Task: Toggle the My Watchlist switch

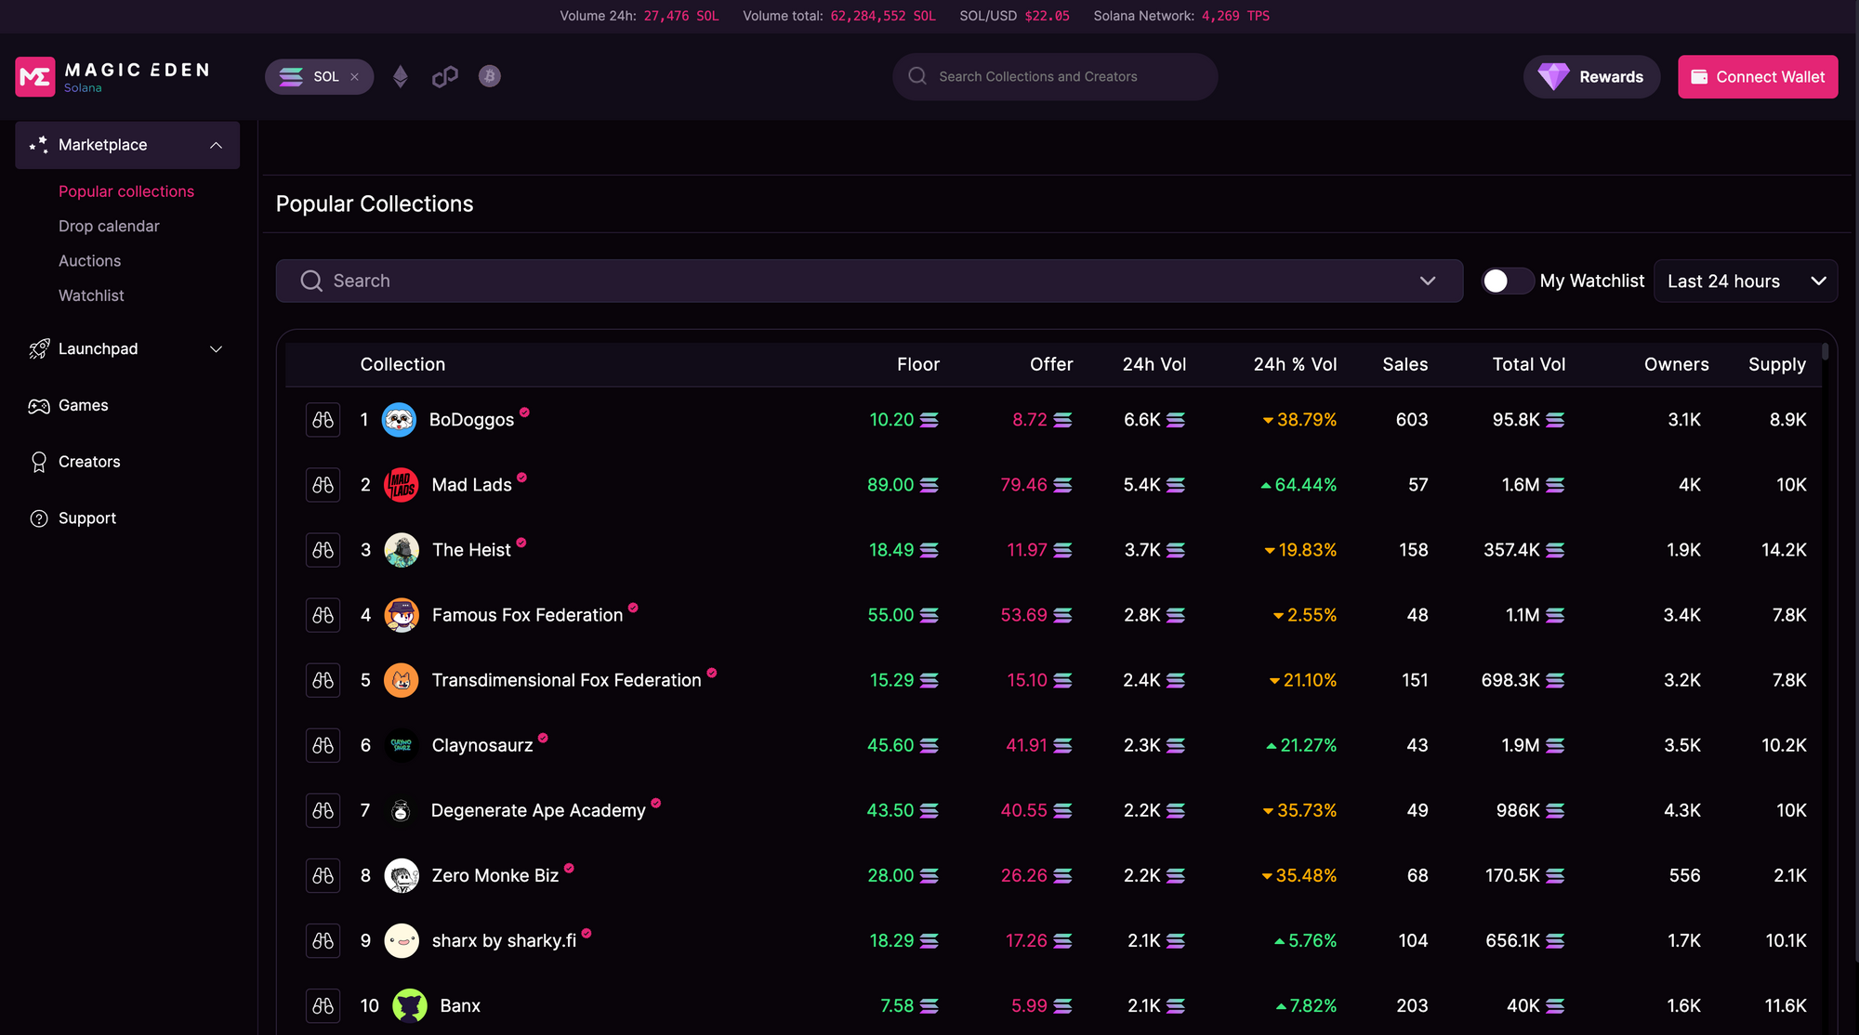Action: [x=1506, y=281]
